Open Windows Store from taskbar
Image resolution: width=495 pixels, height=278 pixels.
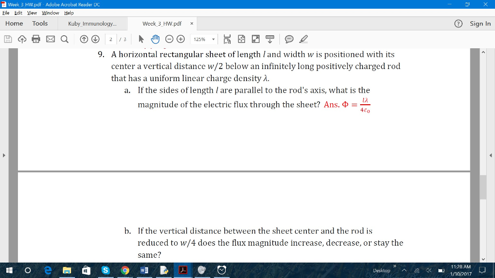point(86,270)
